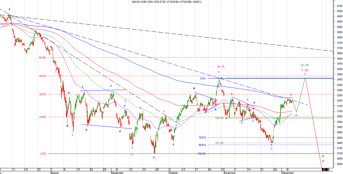343x174 pixels.
Task: Click the October month label on time axis
Action: click(x=174, y=173)
